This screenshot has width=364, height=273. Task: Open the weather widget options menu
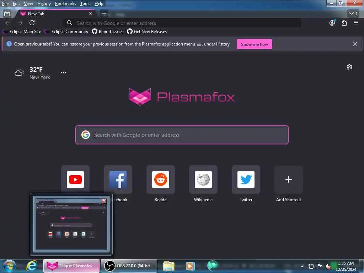click(x=64, y=73)
